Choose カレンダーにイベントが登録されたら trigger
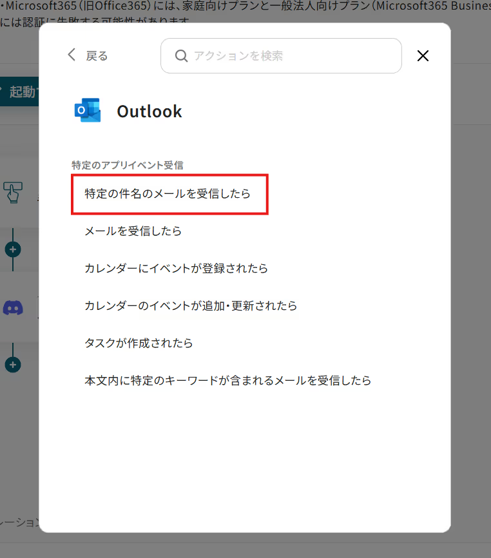Viewport: 491px width, 558px height. coord(176,268)
